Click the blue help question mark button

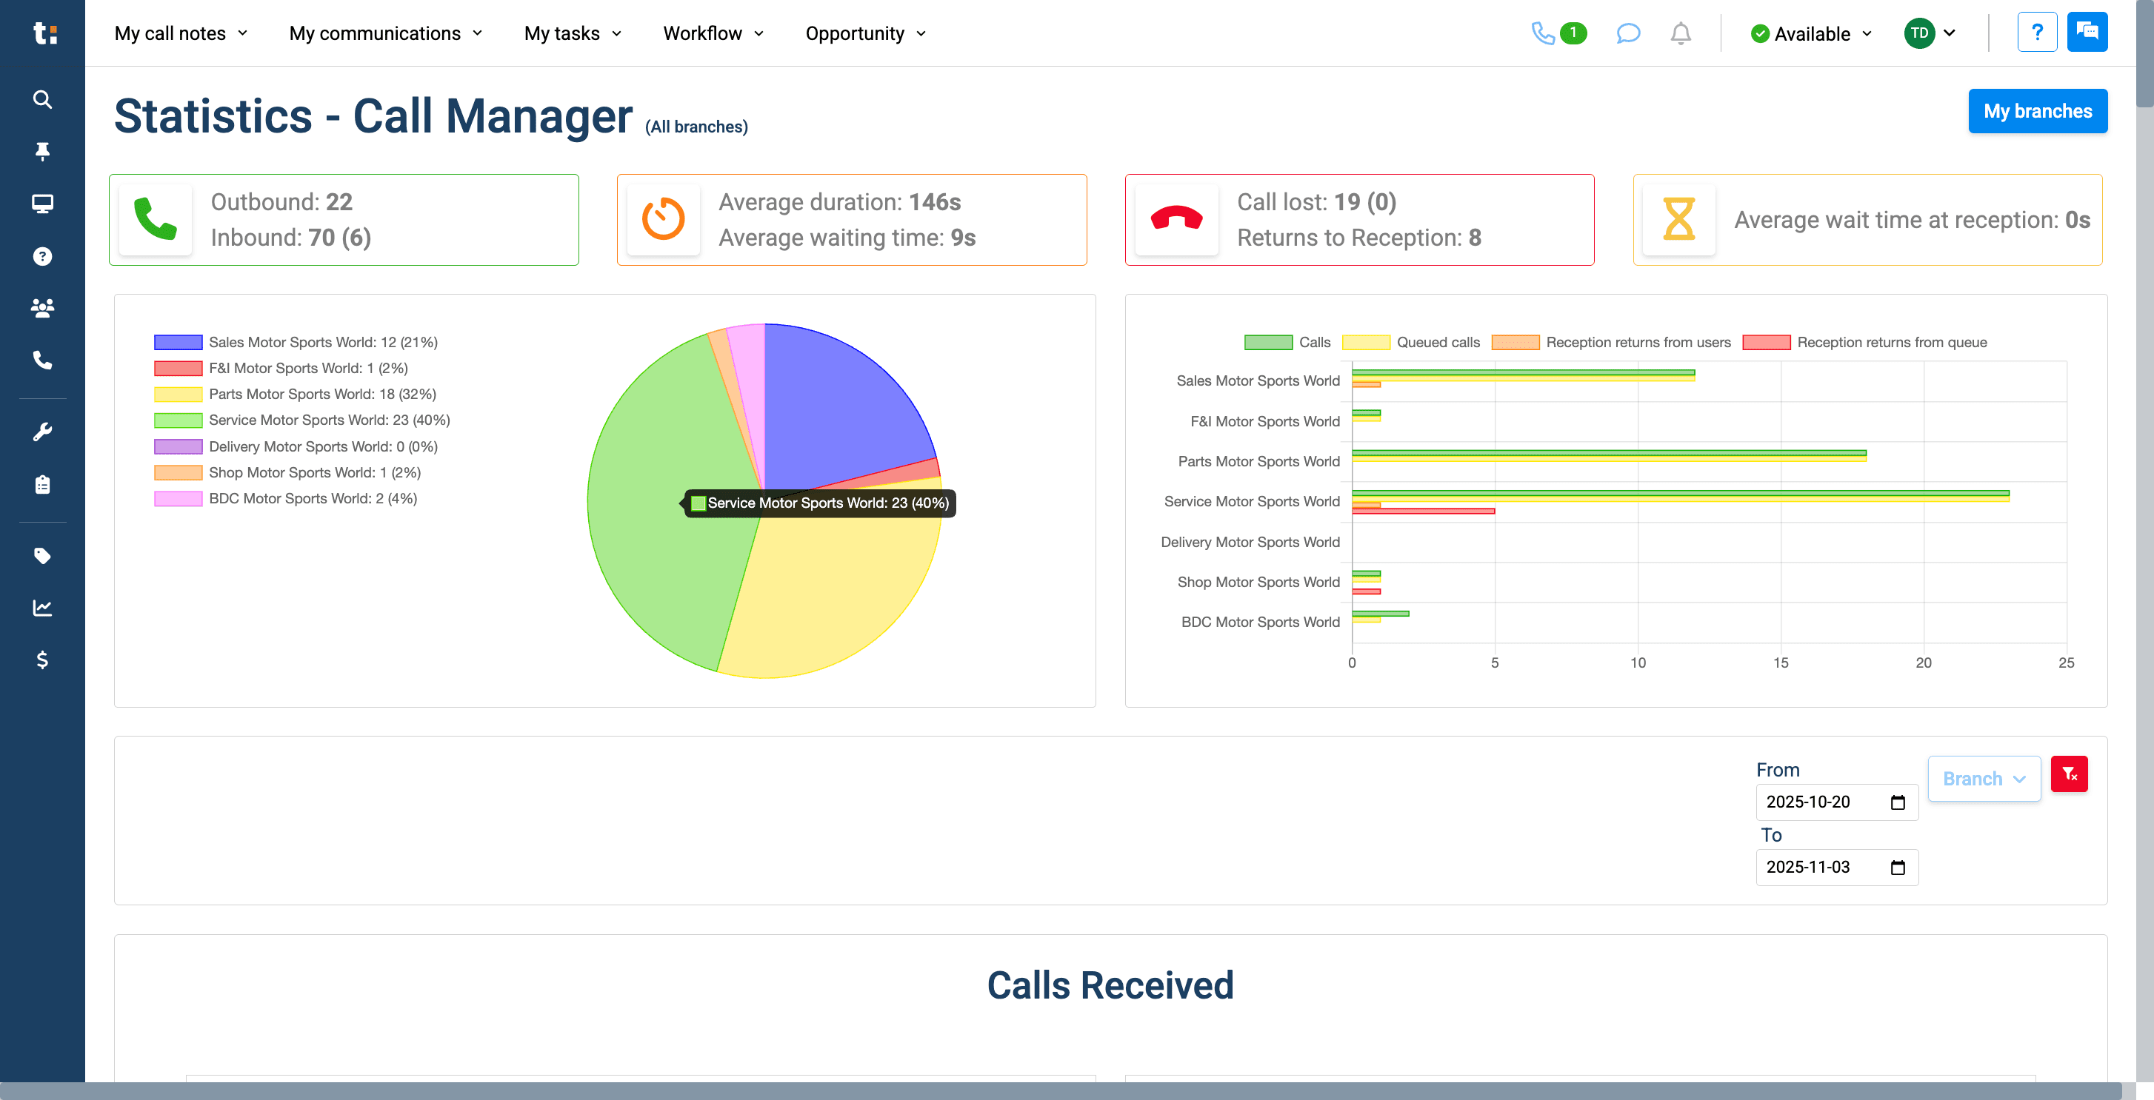tap(2037, 32)
